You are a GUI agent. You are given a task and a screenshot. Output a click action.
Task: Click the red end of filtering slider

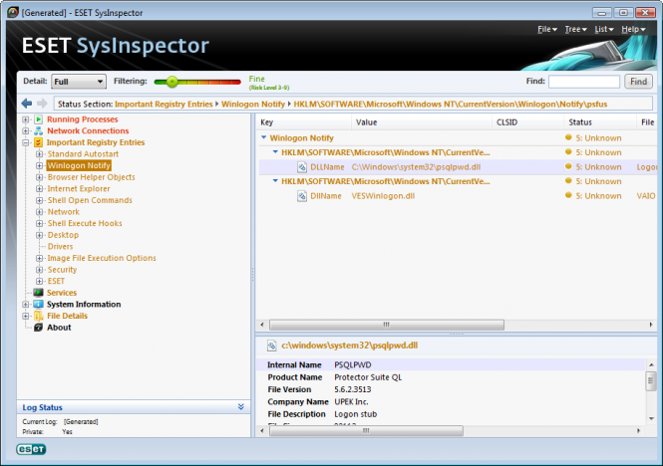[236, 82]
